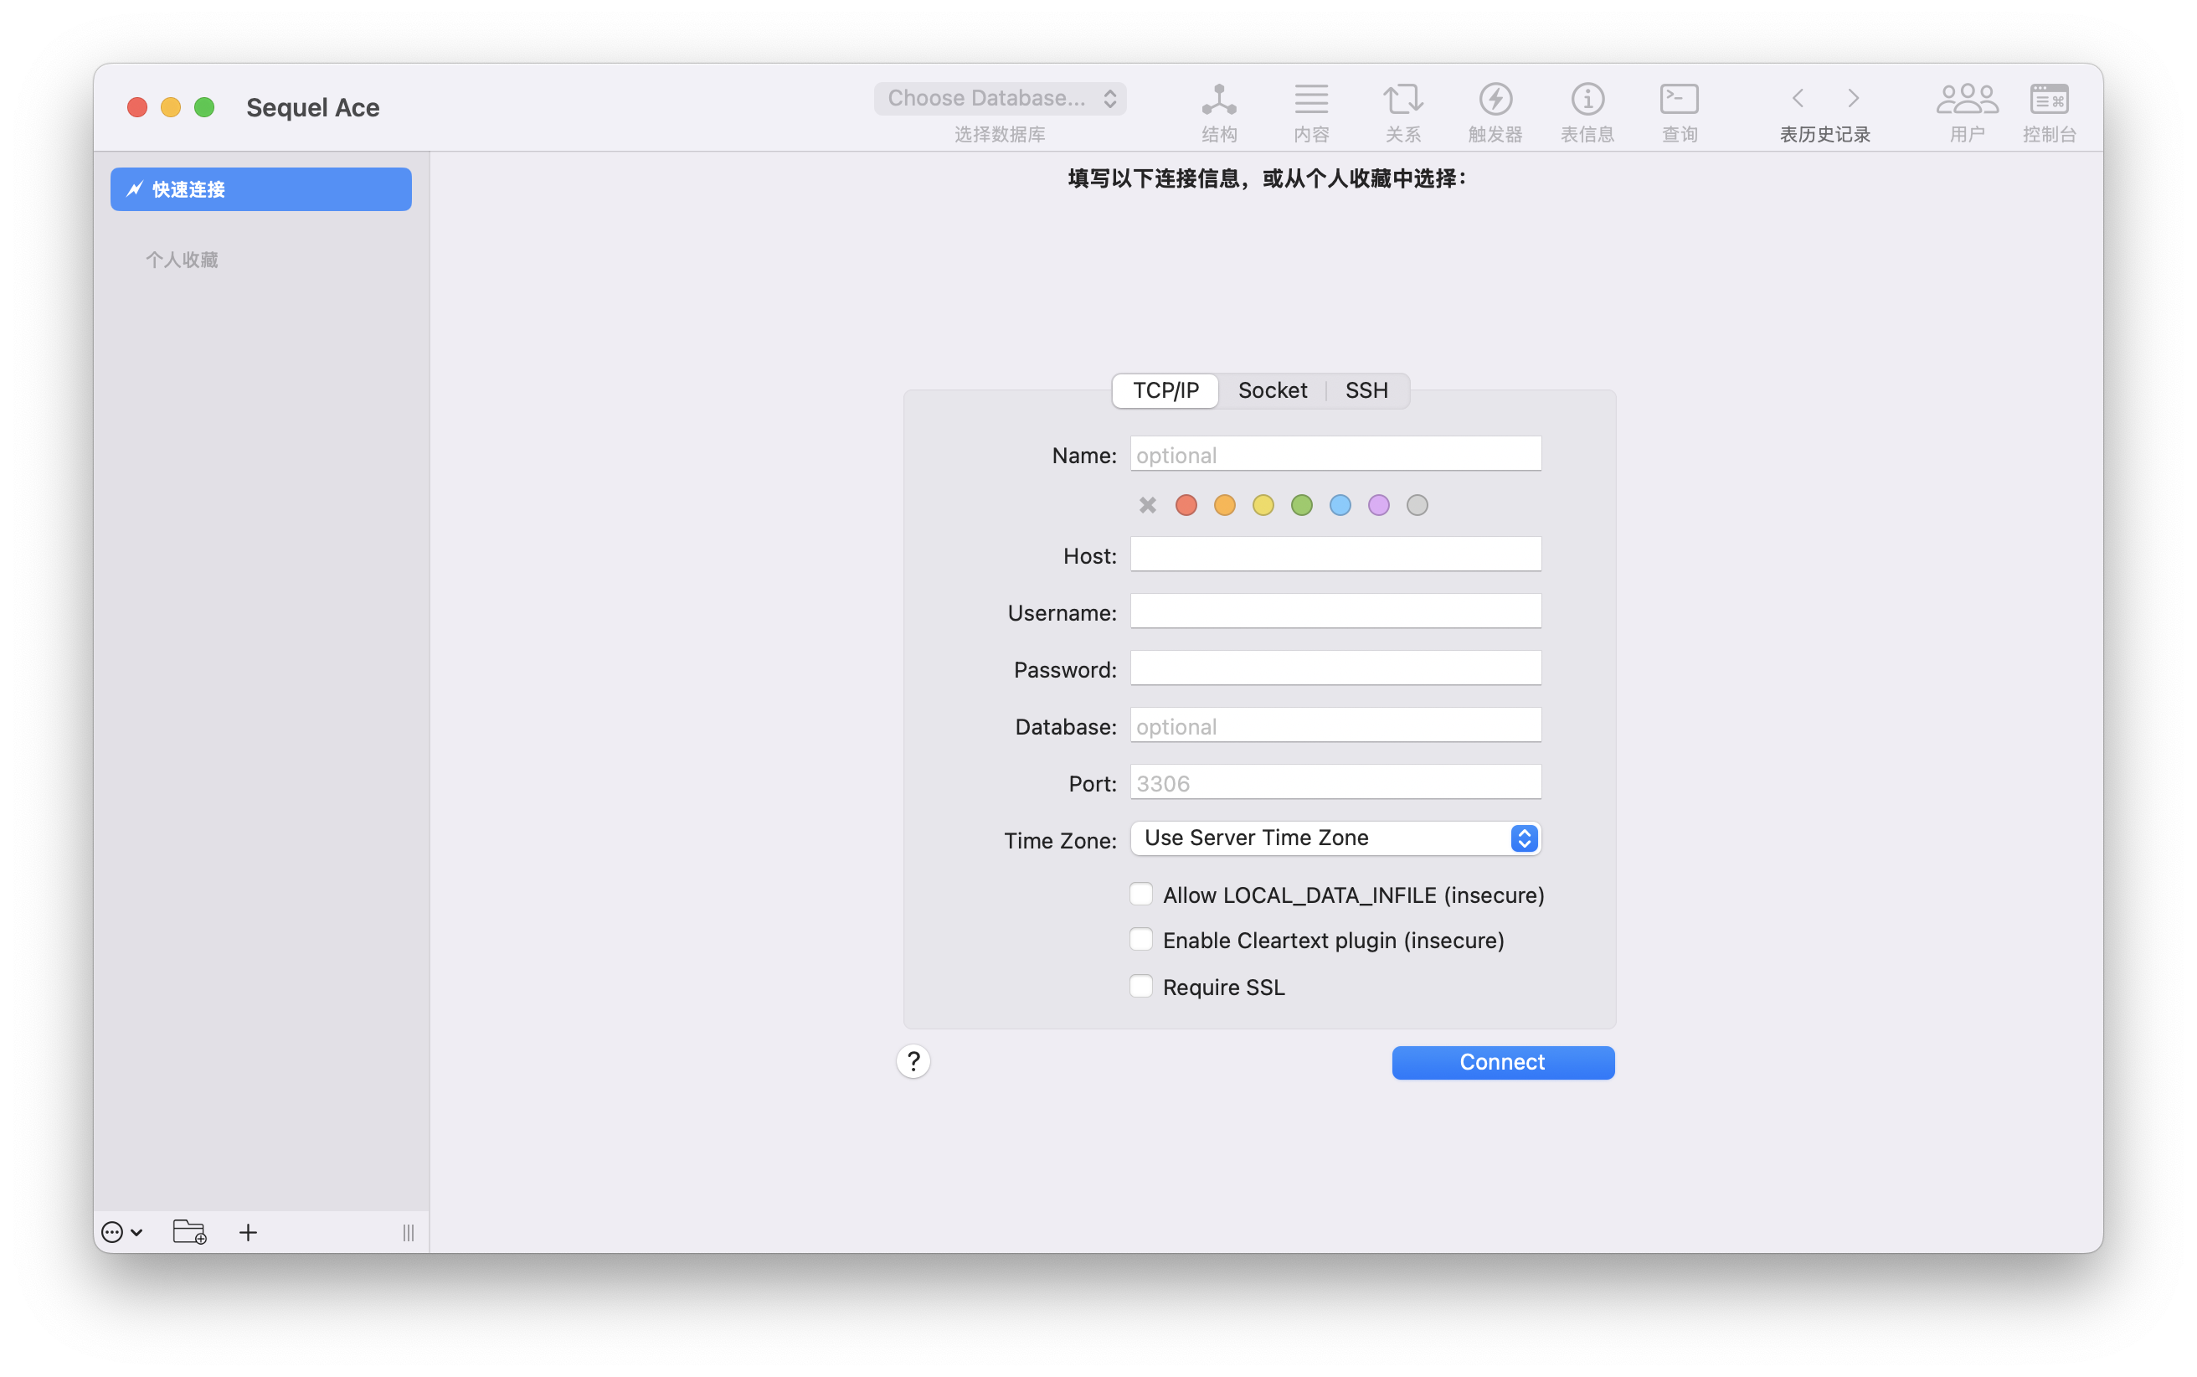Image resolution: width=2197 pixels, height=1377 pixels.
Task: Open the ellipsis actions menu in sidebar footer
Action: pos(121,1232)
